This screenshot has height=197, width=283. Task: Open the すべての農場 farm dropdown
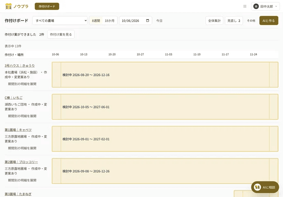coord(60,21)
